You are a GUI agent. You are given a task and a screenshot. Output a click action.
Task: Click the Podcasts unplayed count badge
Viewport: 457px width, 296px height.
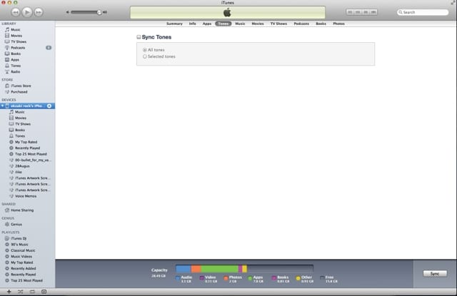tap(49, 48)
